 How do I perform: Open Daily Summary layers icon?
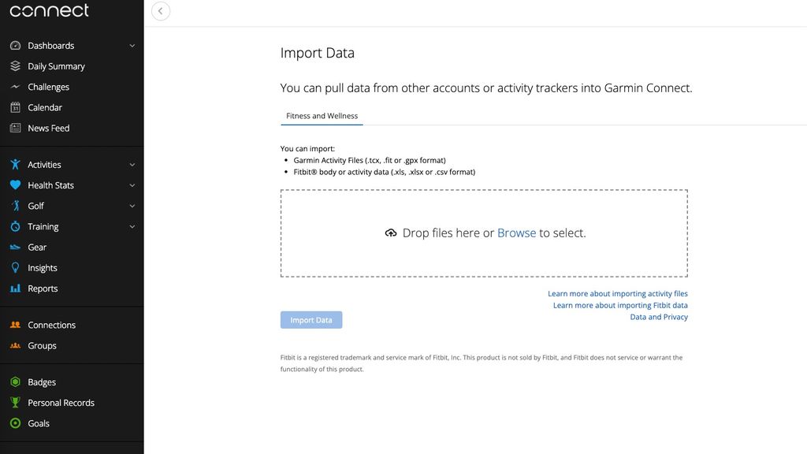tap(15, 66)
